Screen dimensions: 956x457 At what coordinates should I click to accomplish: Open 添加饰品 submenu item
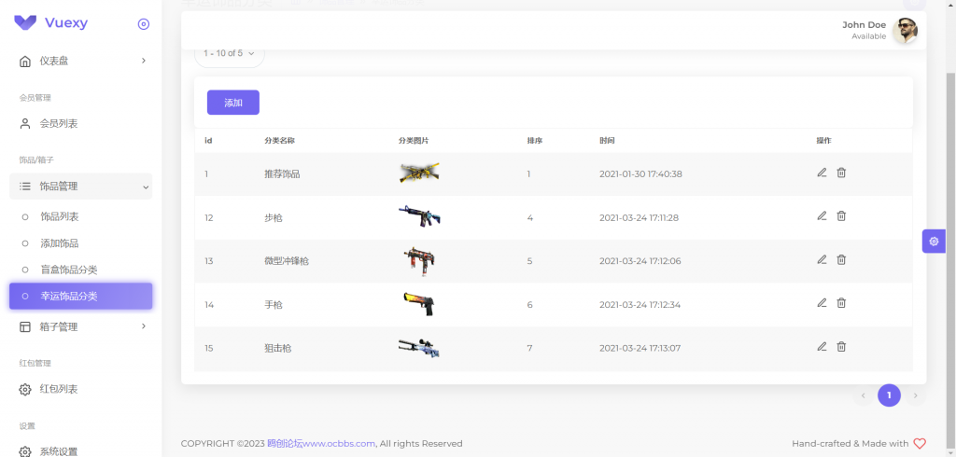tap(81, 243)
